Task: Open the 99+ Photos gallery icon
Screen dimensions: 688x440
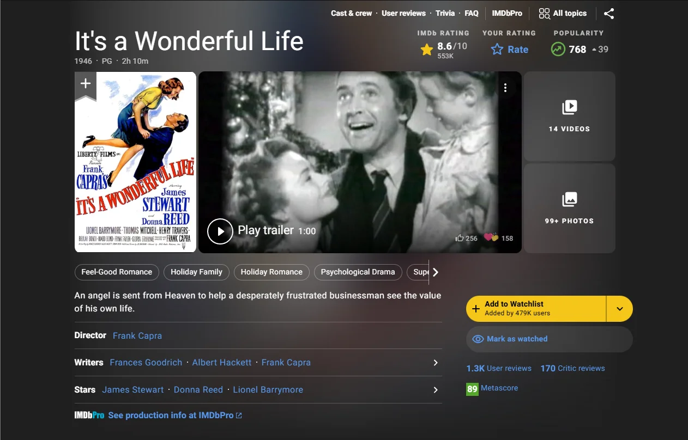Action: (569, 200)
